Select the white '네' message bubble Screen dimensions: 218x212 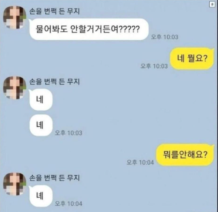coord(41,100)
